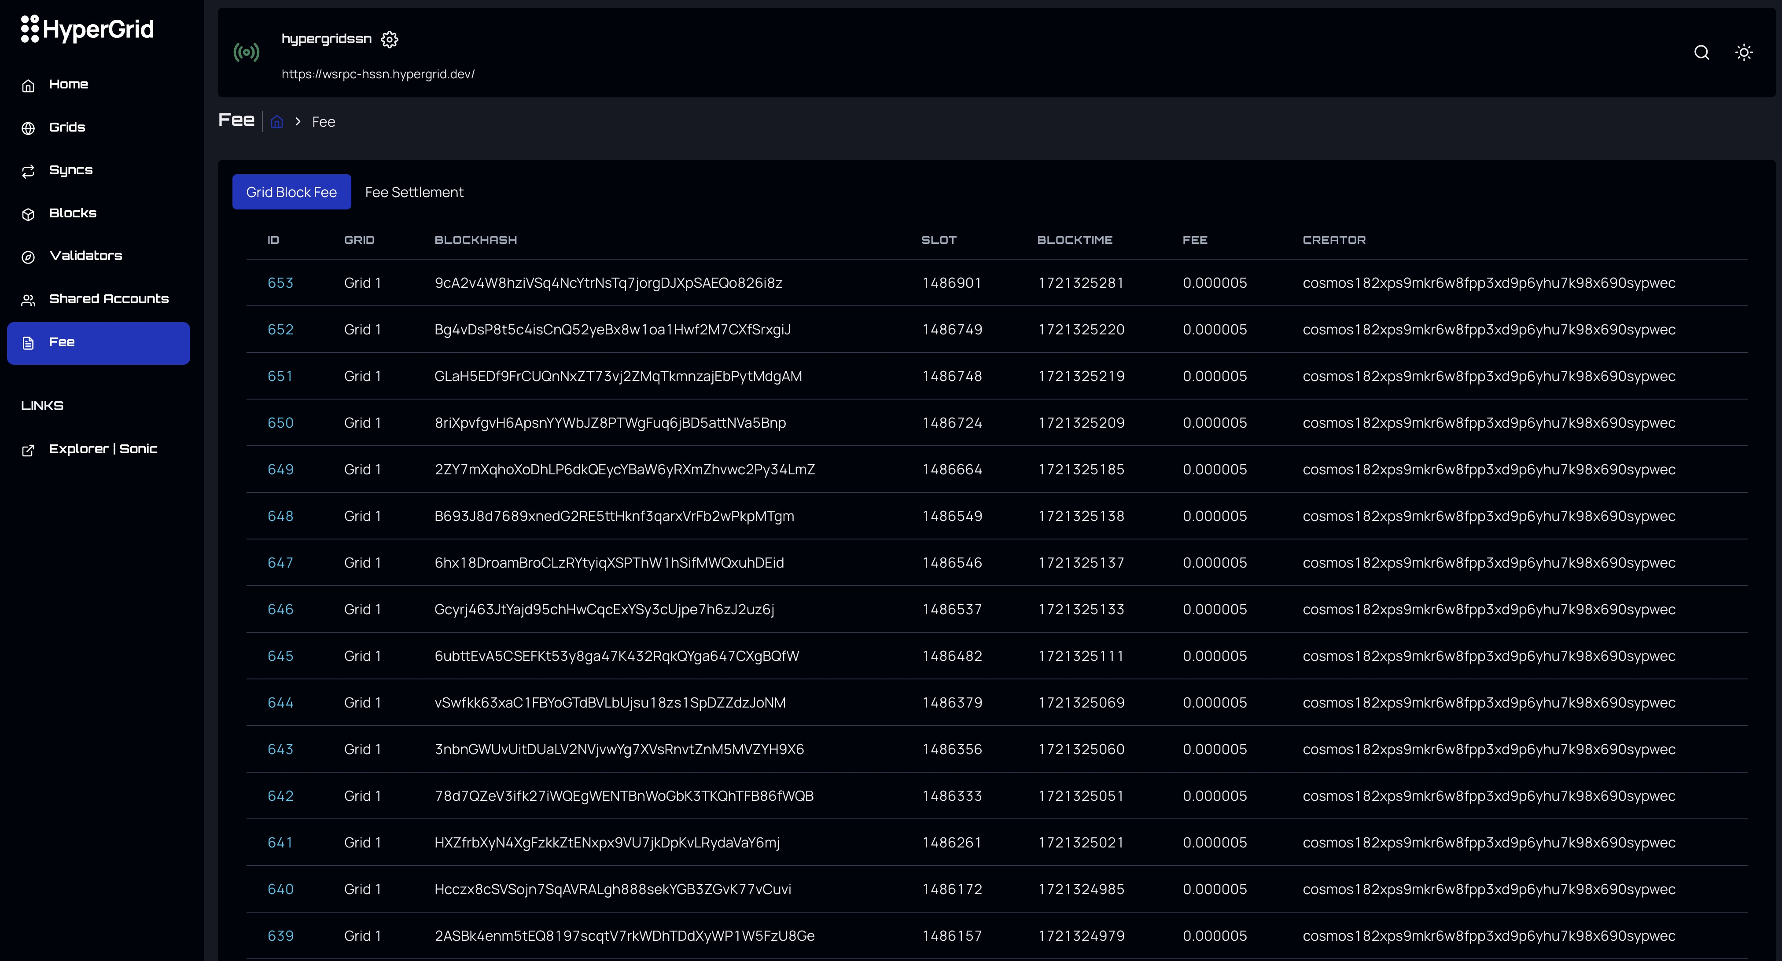Screen dimensions: 1782x961
Task: Toggle light/dark theme sun icon
Action: tap(1743, 52)
